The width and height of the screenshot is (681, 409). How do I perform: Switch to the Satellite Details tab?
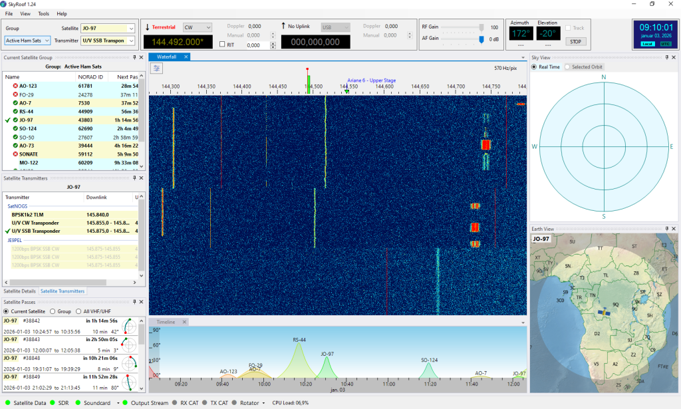point(19,291)
